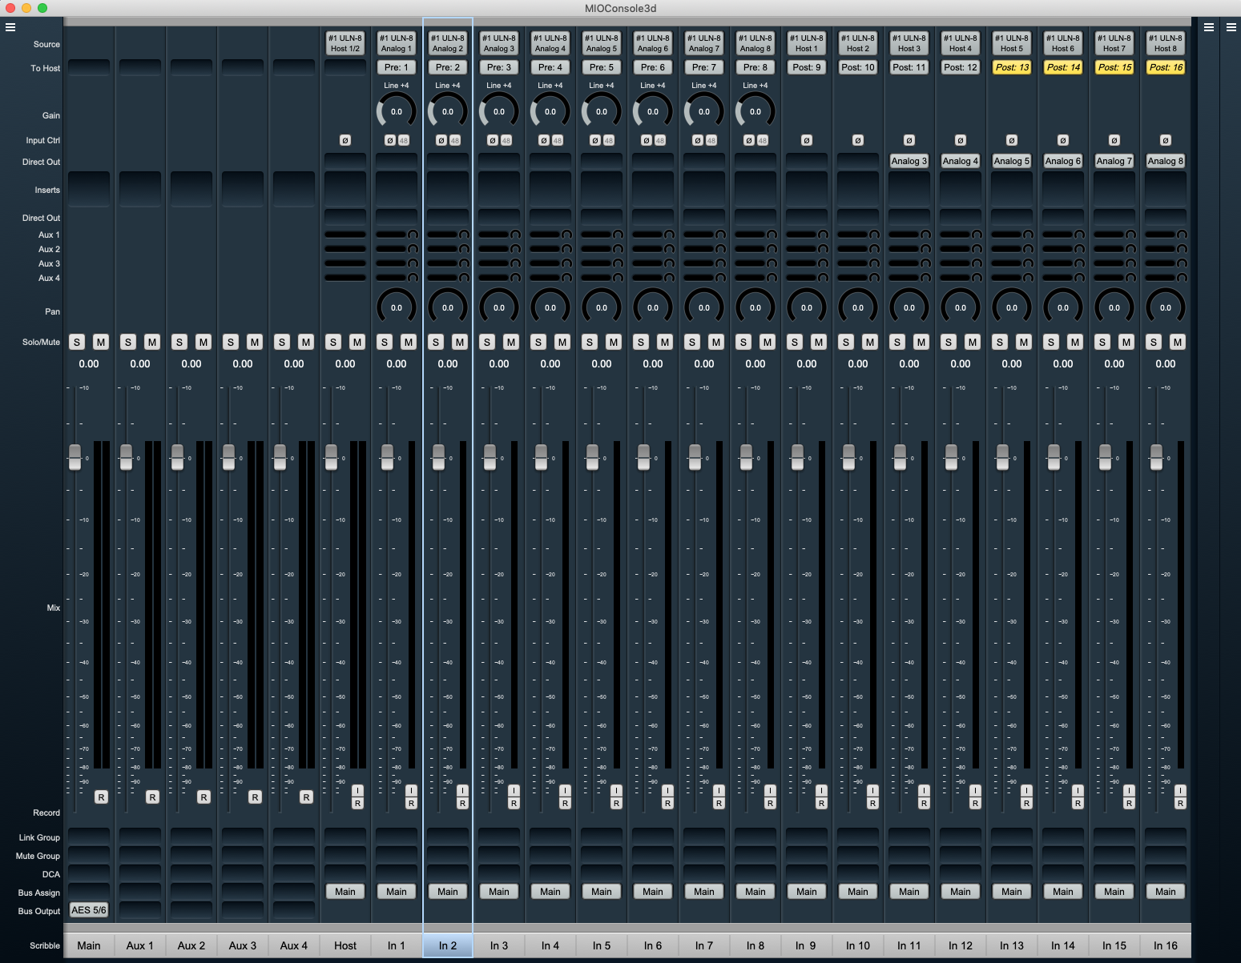Select the In 16 scribble strip label
Viewport: 1241px width, 963px height.
(1166, 945)
